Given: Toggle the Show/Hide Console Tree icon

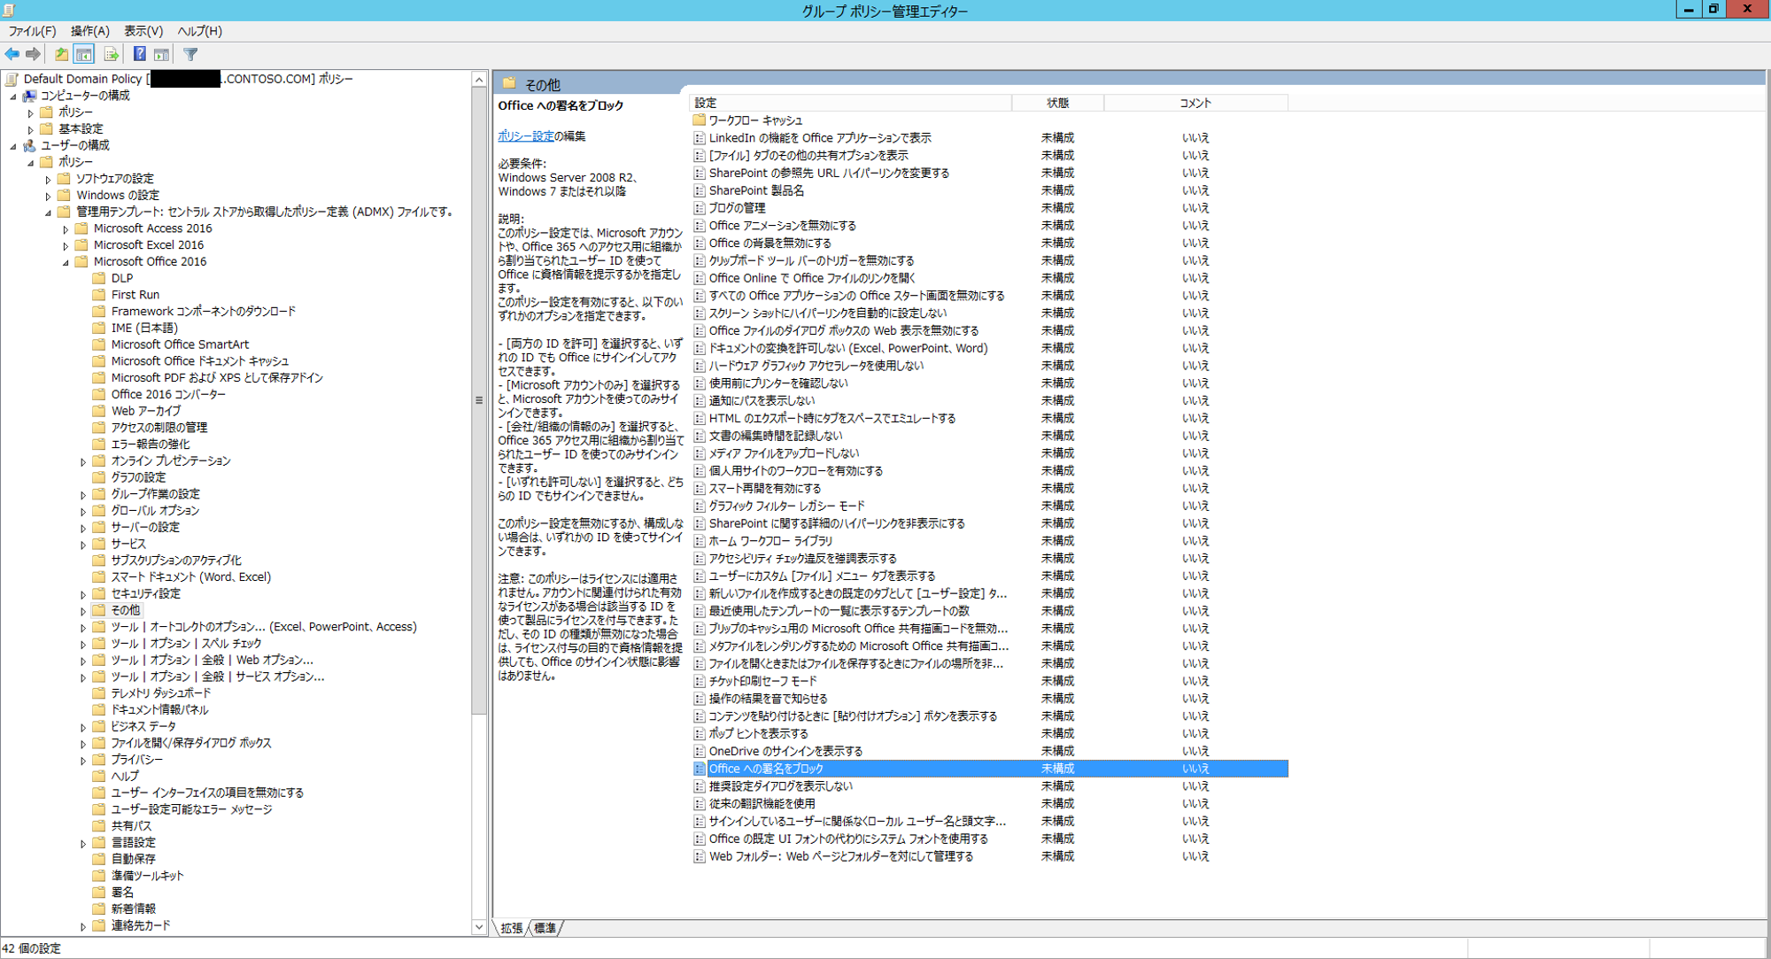Looking at the screenshot, I should (x=84, y=55).
